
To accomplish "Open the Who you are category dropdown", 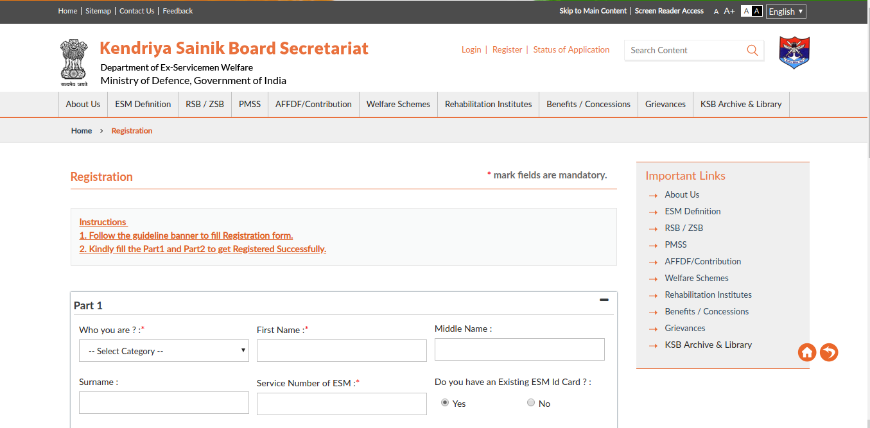I will [x=164, y=351].
